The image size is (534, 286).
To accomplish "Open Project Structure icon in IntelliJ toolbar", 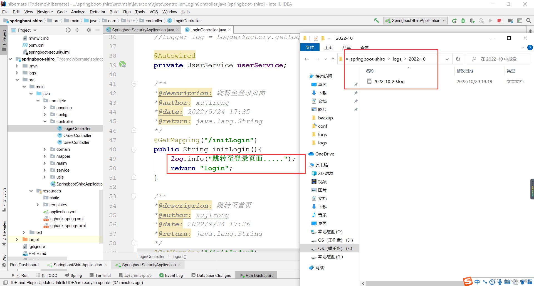I will (x=511, y=21).
